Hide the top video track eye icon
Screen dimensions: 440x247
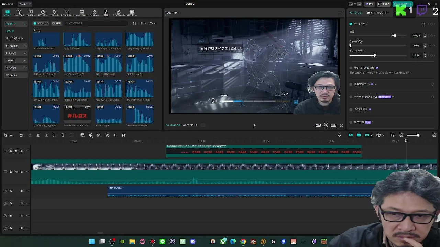coord(16,151)
